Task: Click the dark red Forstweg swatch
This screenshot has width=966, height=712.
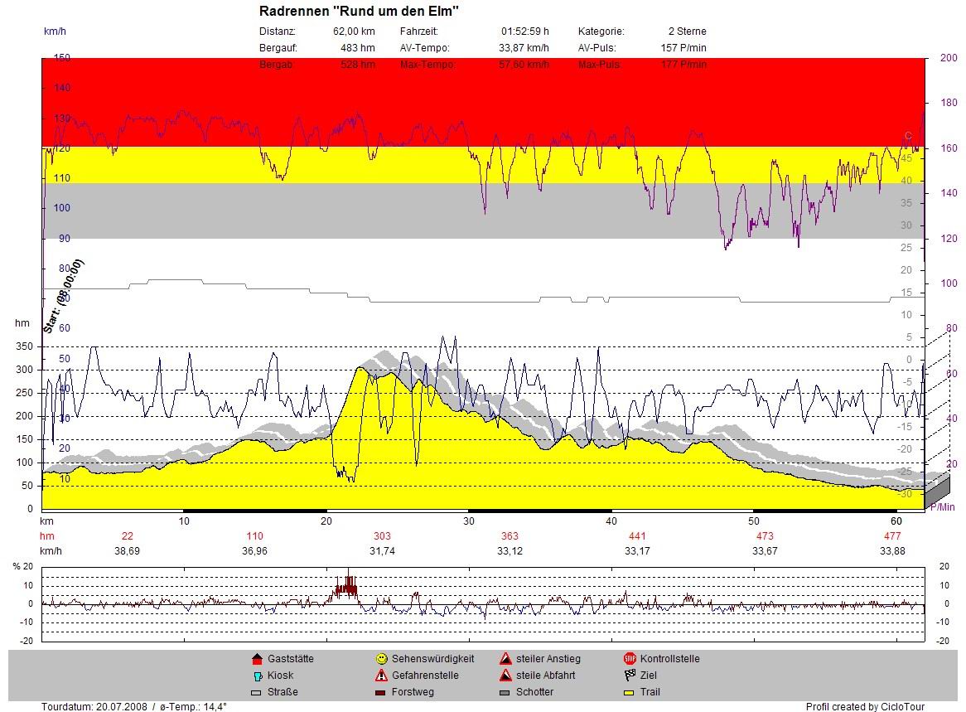Action: (381, 692)
